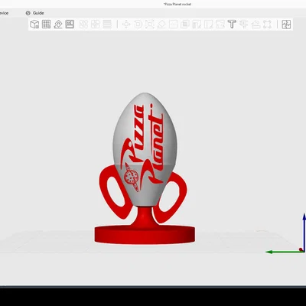The width and height of the screenshot is (306, 306).
Task: Select the Move tool
Action: click(x=126, y=24)
